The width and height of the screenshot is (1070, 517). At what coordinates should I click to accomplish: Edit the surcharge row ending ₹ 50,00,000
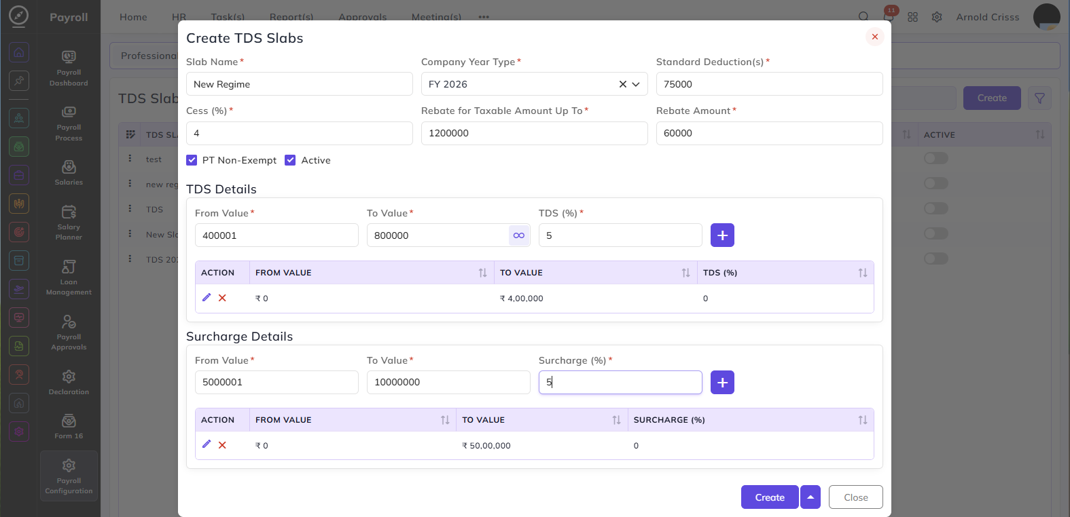point(207,444)
